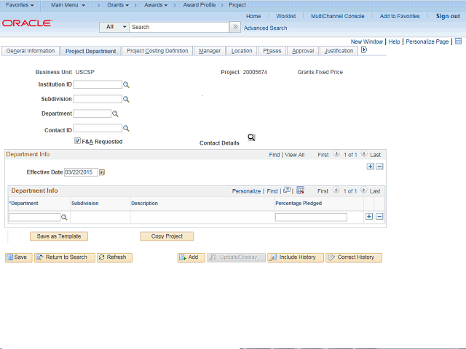
Task: Click the Percentage Pledged input field
Action: (x=311, y=217)
